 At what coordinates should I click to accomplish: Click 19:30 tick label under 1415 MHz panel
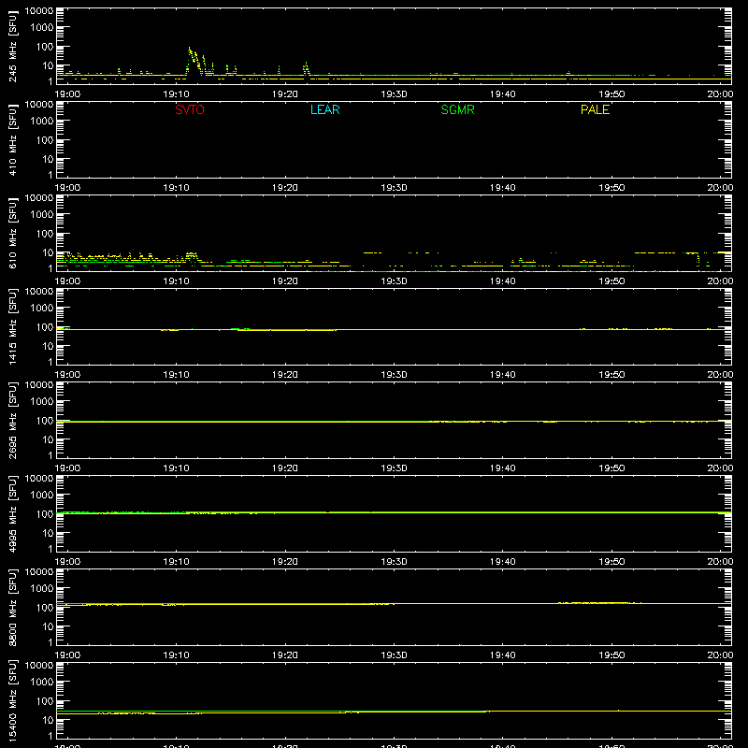(x=394, y=375)
